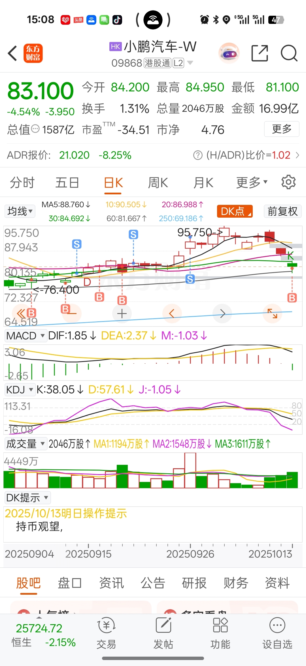Image resolution: width=306 pixels, height=666 pixels.
Task: Toggle the DK点 indicator button
Action: tap(235, 211)
